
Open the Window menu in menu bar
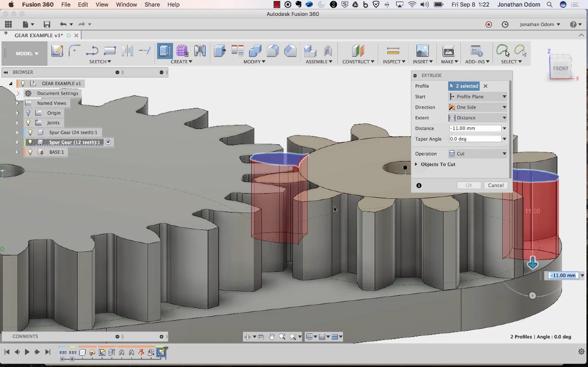126,5
